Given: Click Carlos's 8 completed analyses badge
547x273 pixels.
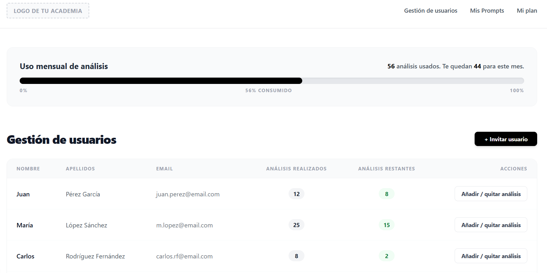Looking at the screenshot, I should (297, 256).
